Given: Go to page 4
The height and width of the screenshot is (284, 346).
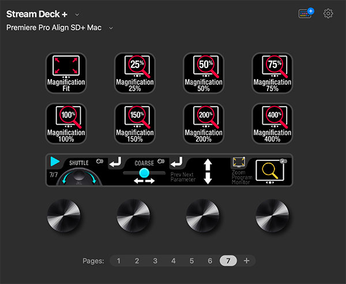Looking at the screenshot, I should [174, 261].
